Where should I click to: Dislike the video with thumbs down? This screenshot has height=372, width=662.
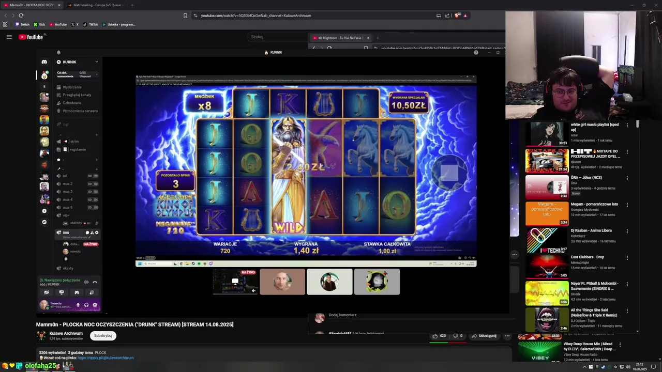tap(458, 336)
